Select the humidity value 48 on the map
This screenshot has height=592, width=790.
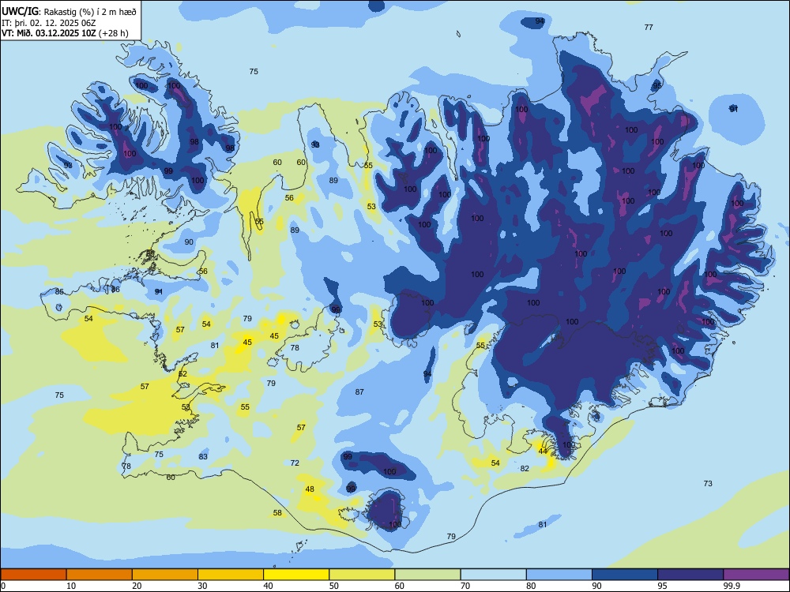(x=310, y=489)
